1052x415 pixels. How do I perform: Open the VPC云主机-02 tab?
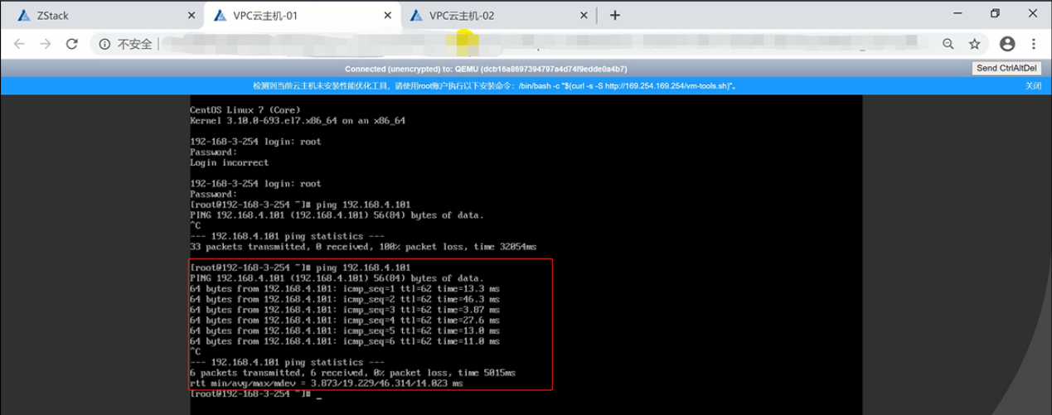click(x=497, y=15)
